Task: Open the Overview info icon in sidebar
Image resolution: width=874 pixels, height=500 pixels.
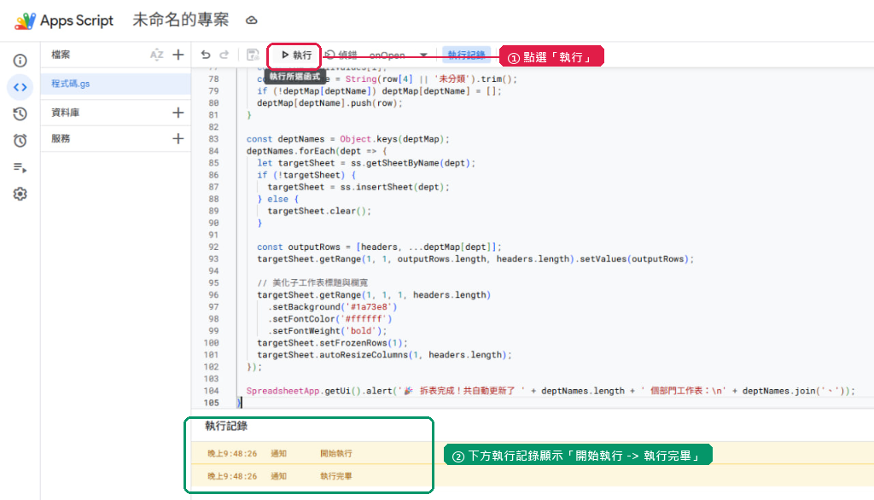Action: coord(20,61)
